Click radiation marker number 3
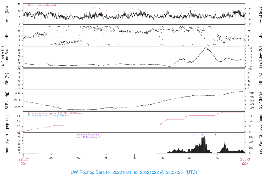Screen dimensions: 268x183 point(215,135)
